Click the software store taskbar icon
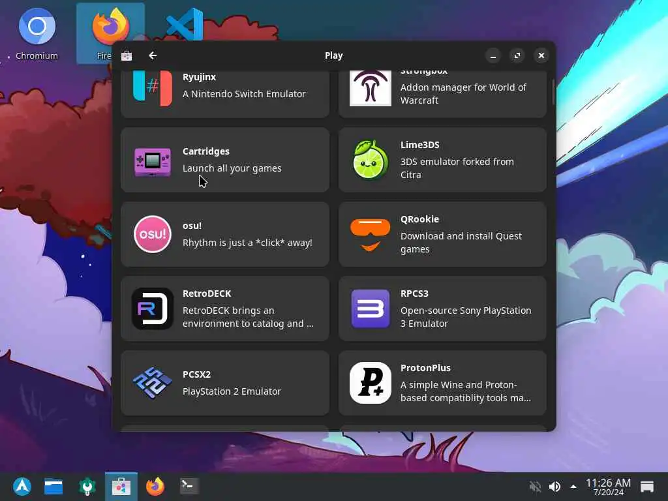Screen dimensions: 668x501 point(121,487)
